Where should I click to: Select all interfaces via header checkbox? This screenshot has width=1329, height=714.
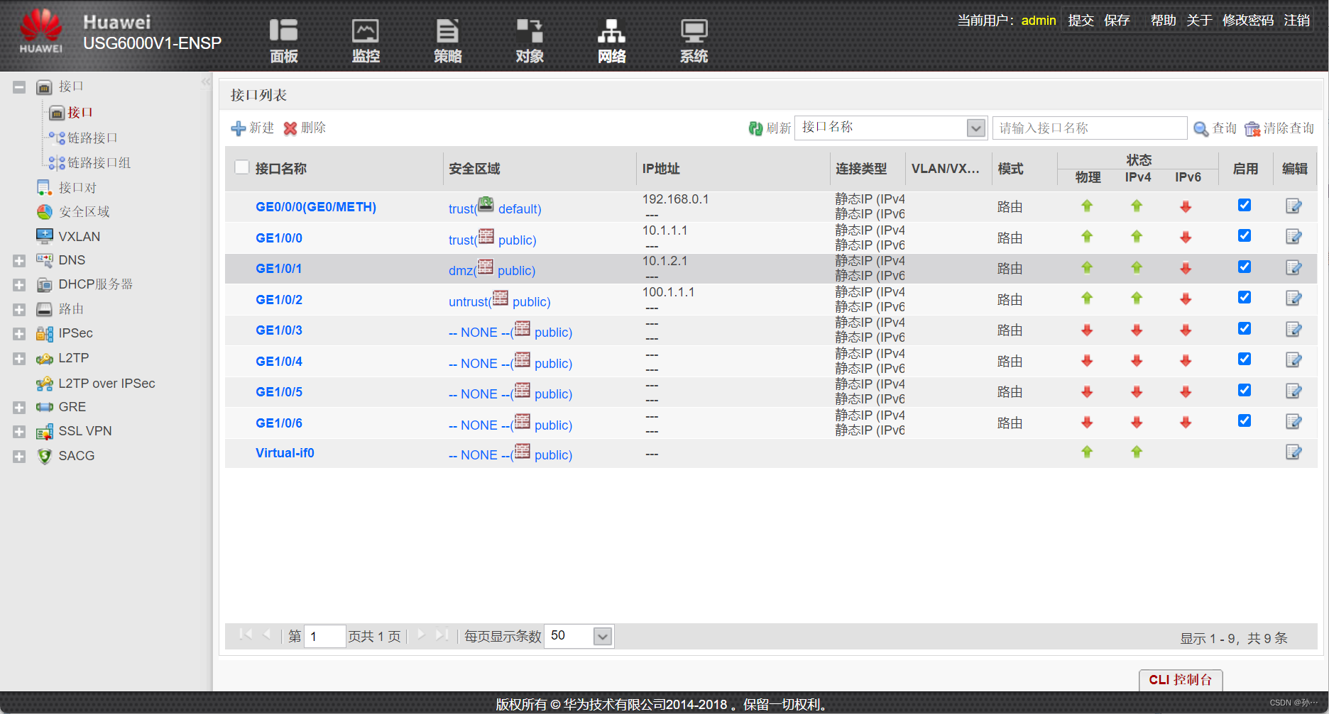point(242,166)
